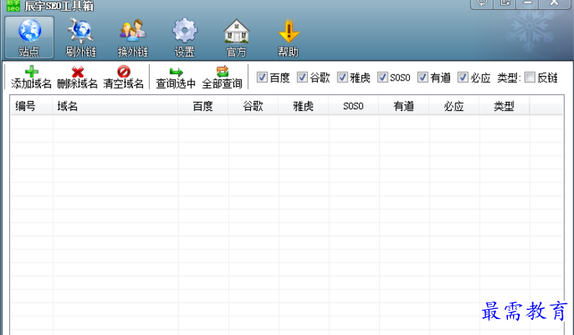Click 删除域名 red cross button
The height and width of the screenshot is (335, 574).
click(78, 77)
